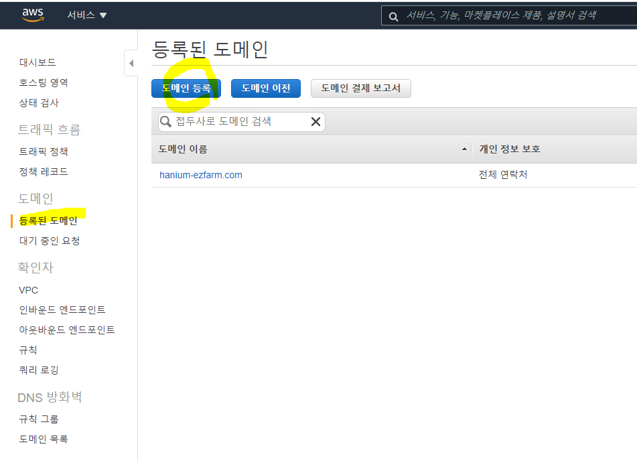Open 규칙 in resolver section

coord(28,350)
